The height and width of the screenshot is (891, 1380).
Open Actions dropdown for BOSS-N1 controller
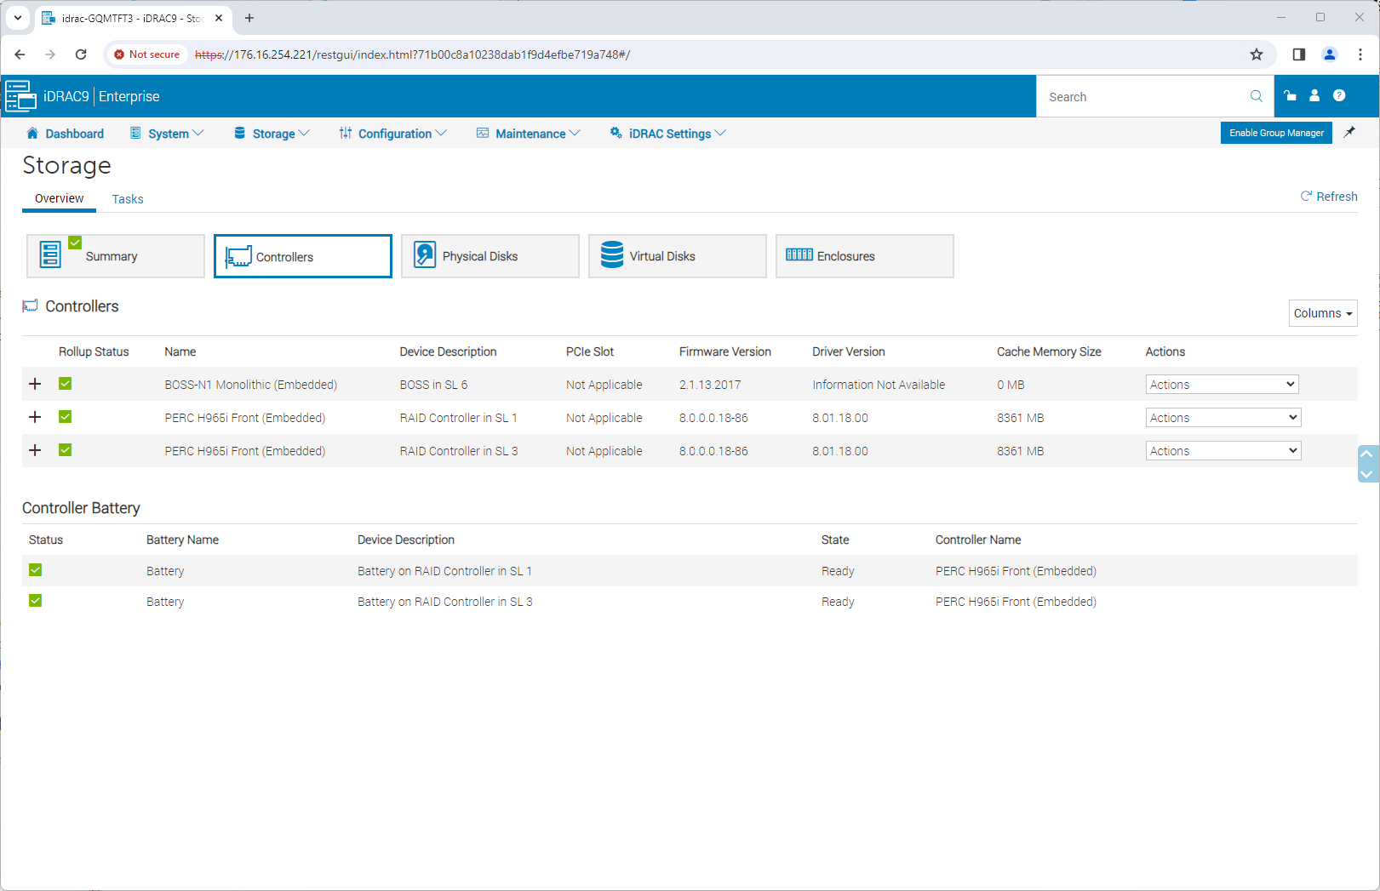(x=1222, y=385)
